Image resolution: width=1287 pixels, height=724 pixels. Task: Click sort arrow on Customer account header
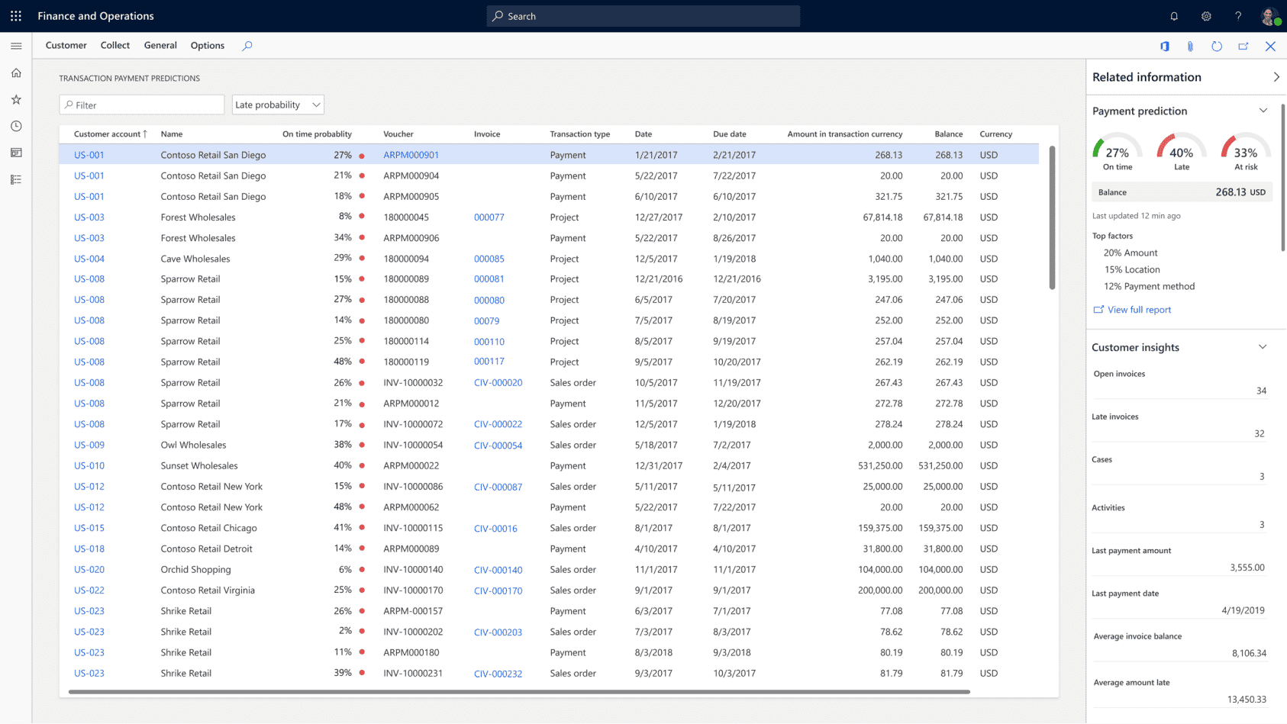[x=145, y=134]
